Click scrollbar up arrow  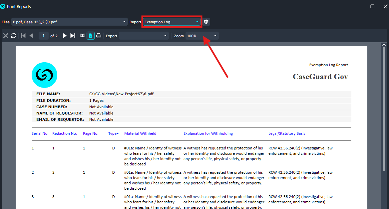pos(384,45)
